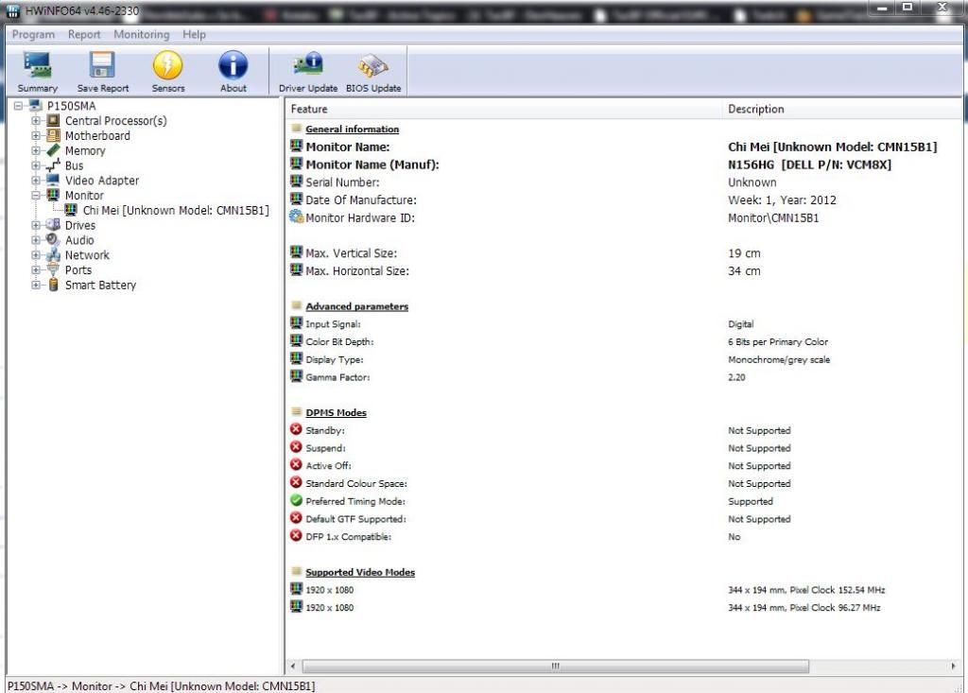Click the Drives icon in tree

pos(54,225)
